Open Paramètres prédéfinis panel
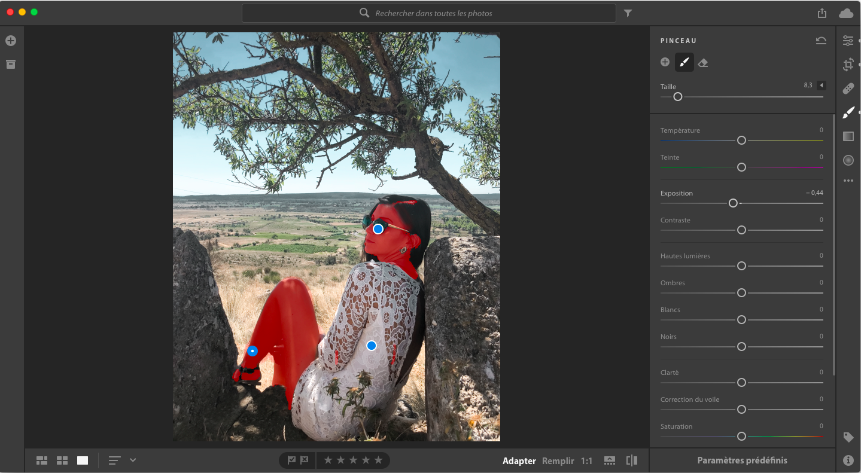The width and height of the screenshot is (861, 473). tap(742, 460)
